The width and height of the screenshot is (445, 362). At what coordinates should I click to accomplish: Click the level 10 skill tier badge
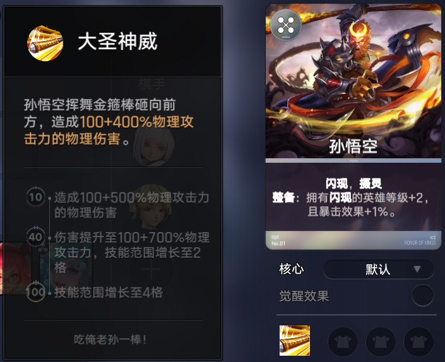click(36, 197)
